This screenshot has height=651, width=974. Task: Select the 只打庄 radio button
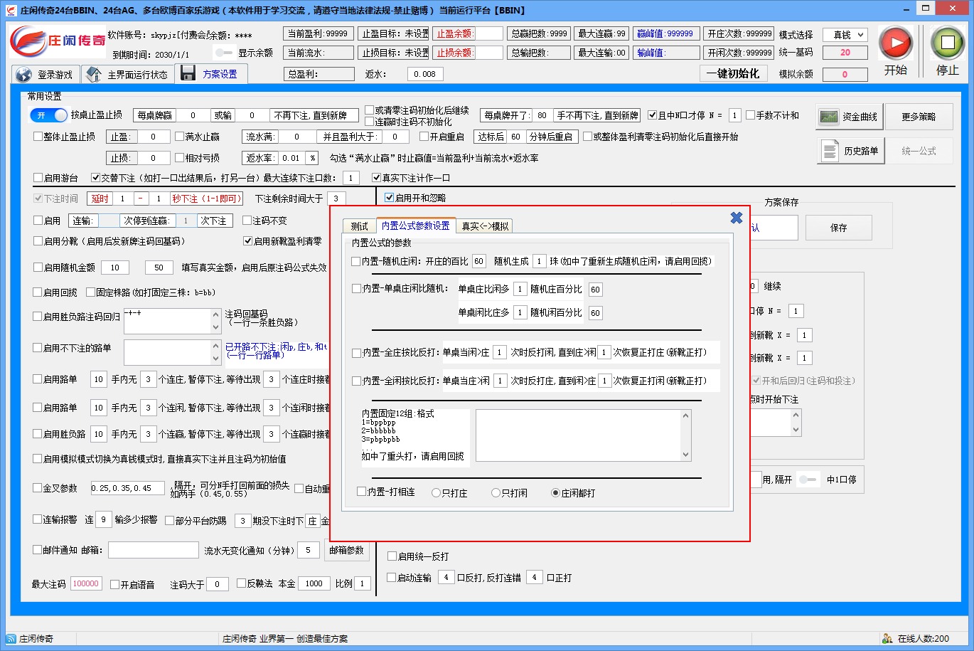point(437,492)
